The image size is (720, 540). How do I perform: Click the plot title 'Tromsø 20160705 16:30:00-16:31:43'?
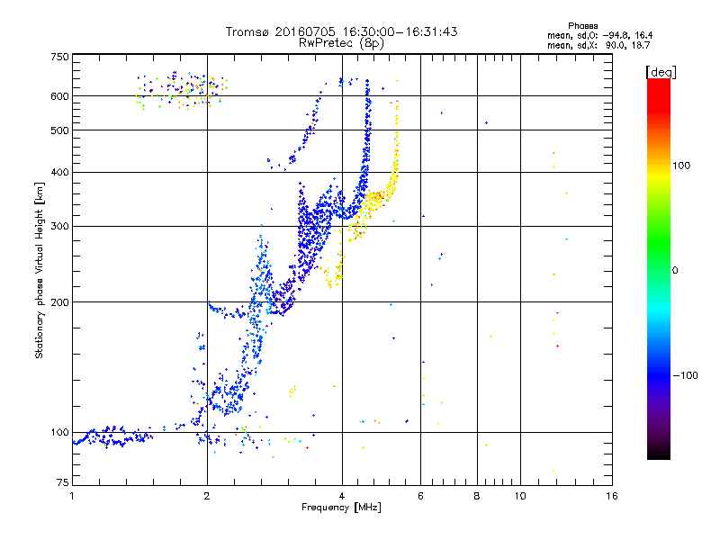point(342,31)
